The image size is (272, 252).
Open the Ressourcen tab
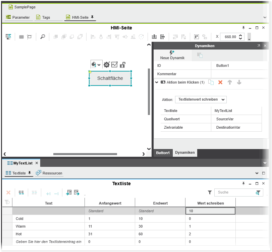coord(49,173)
